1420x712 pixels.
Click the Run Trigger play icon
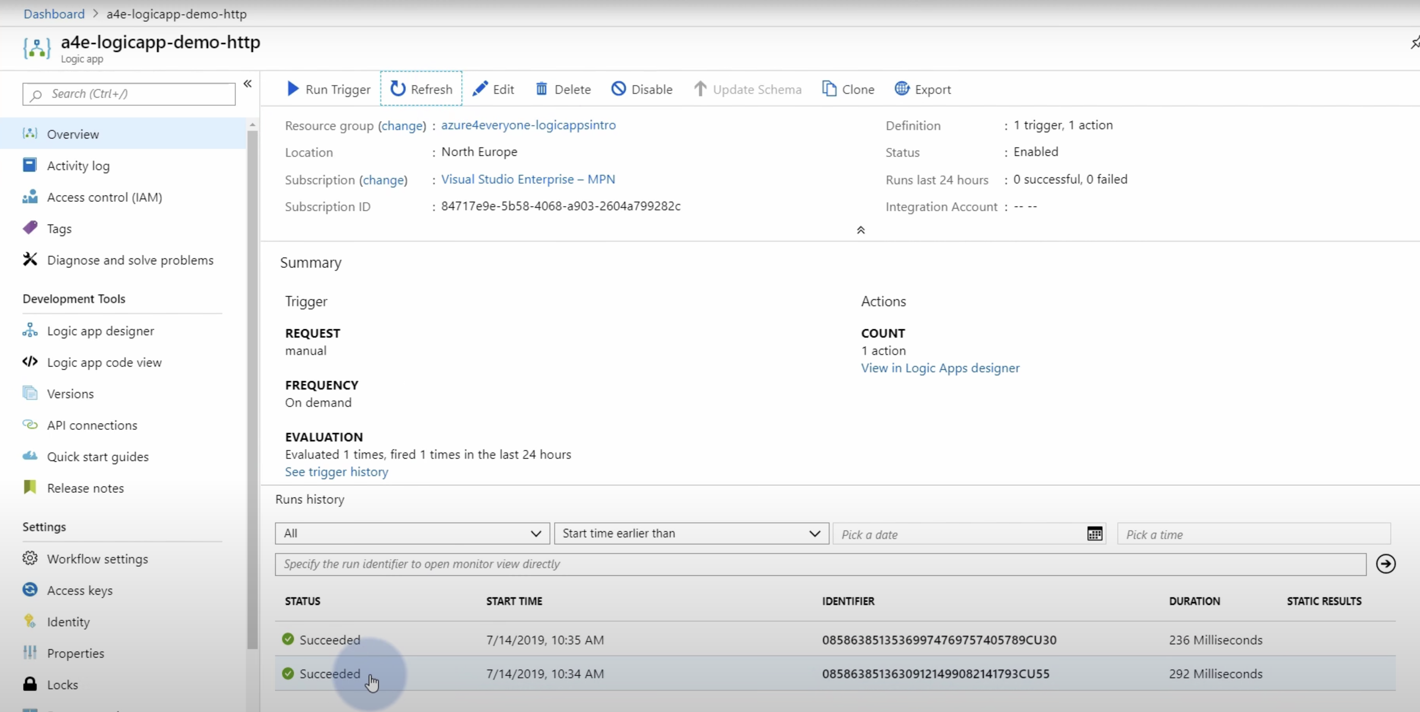click(x=293, y=89)
